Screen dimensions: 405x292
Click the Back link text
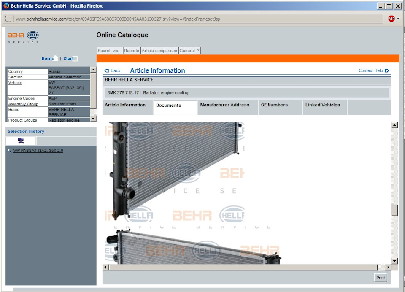pyautogui.click(x=116, y=70)
